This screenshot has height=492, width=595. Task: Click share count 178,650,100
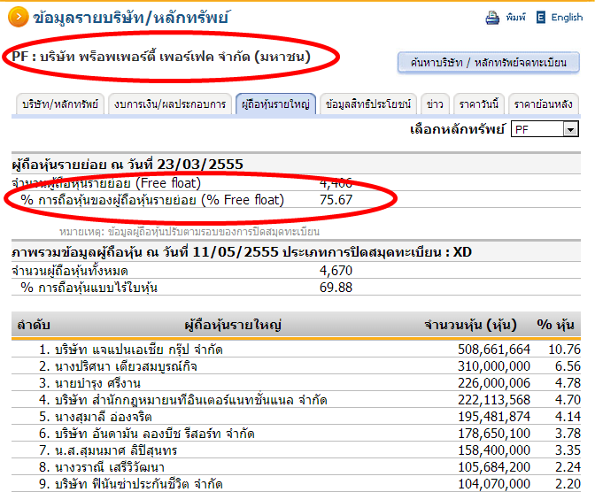(x=494, y=434)
